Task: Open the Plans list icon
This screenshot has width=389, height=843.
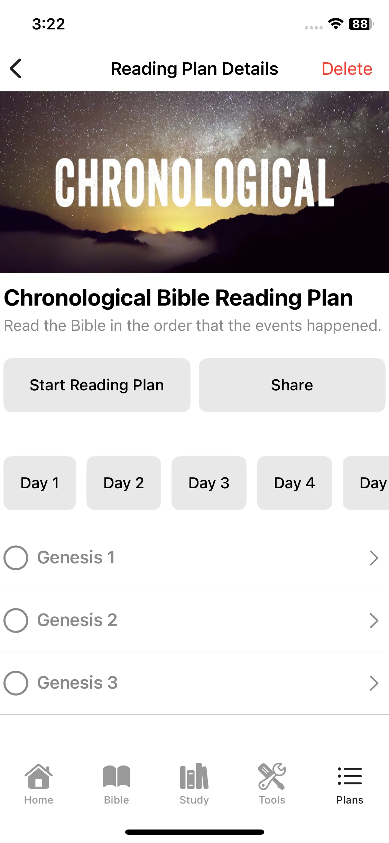Action: (x=350, y=776)
